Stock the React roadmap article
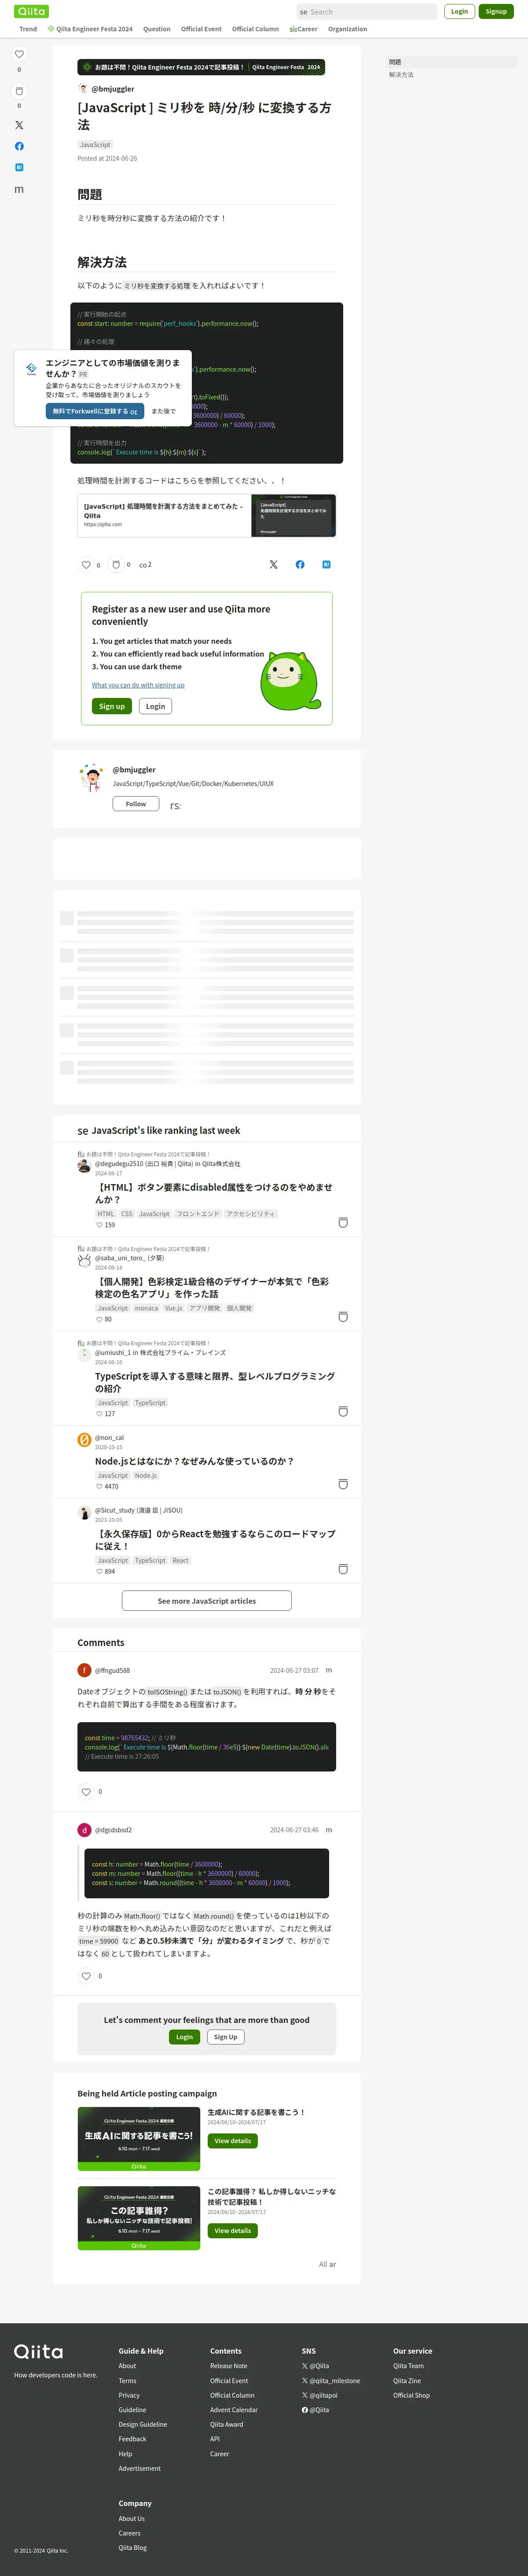Viewport: 528px width, 2576px height. [343, 1569]
